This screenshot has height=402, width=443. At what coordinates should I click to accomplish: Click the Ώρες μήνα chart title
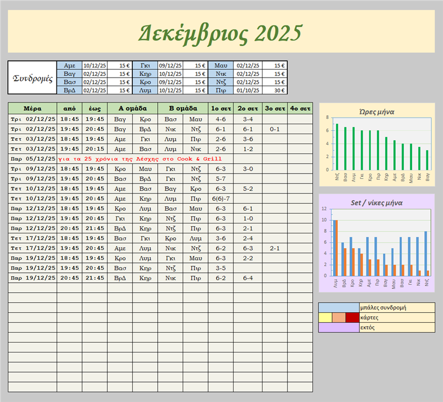(377, 111)
